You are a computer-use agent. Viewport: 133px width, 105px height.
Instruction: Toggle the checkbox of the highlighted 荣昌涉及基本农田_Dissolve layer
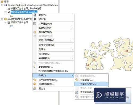click(x=9, y=12)
